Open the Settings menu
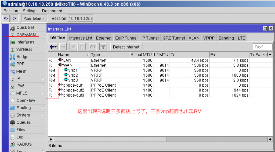 [x=30, y=11]
